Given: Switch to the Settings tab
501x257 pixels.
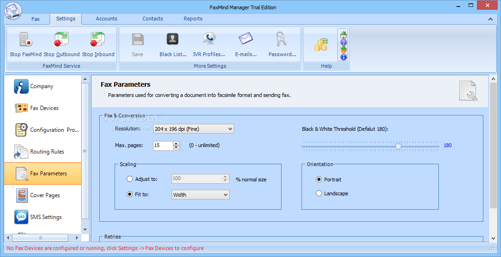Looking at the screenshot, I should tap(65, 19).
